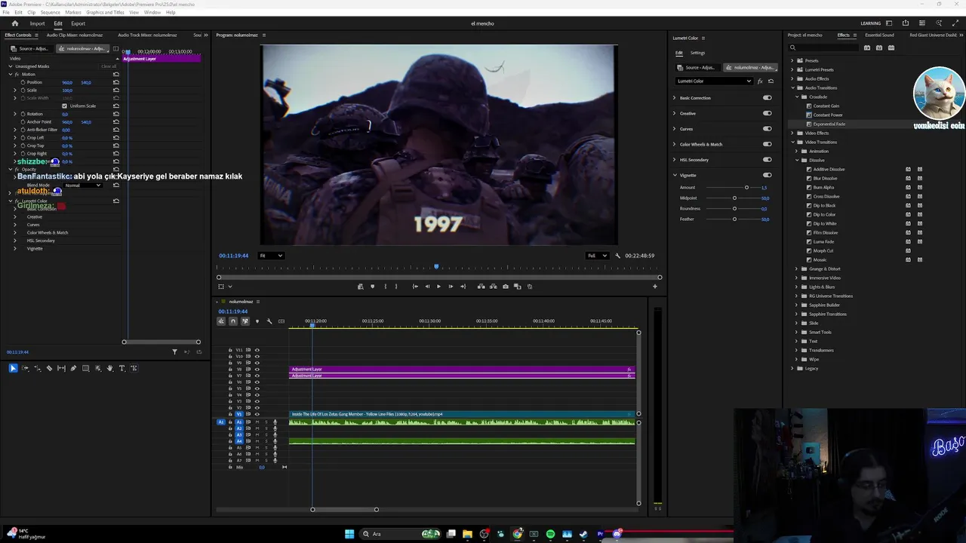Click the filter icon in Effect Controls
The width and height of the screenshot is (966, 543).
(174, 351)
